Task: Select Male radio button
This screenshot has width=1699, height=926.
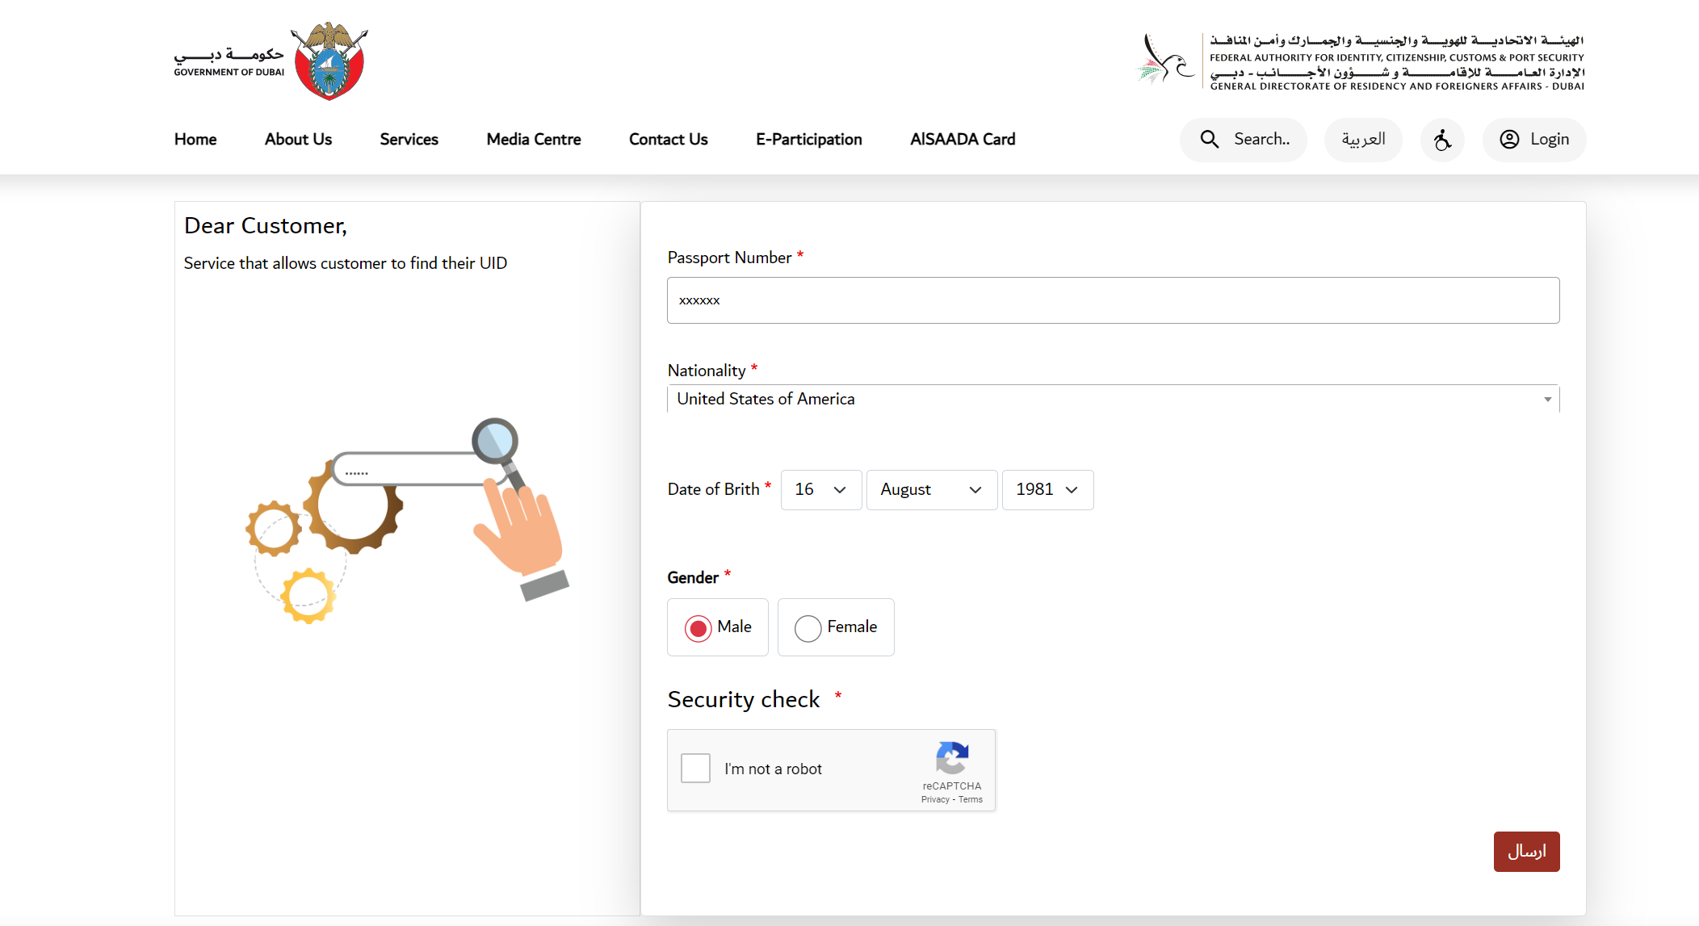Action: 697,627
